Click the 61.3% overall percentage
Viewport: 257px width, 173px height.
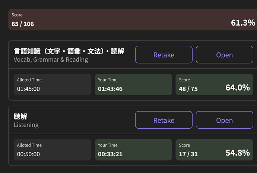point(243,23)
